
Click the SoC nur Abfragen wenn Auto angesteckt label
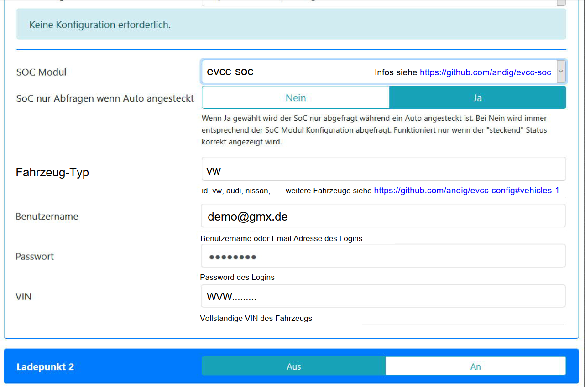coord(105,98)
